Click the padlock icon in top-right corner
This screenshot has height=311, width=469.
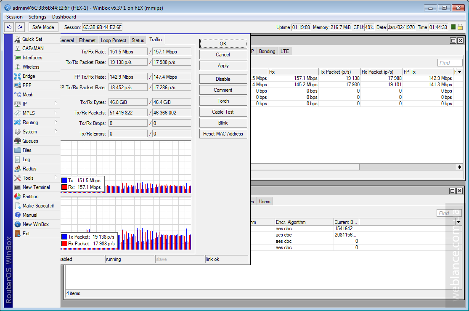(460, 27)
